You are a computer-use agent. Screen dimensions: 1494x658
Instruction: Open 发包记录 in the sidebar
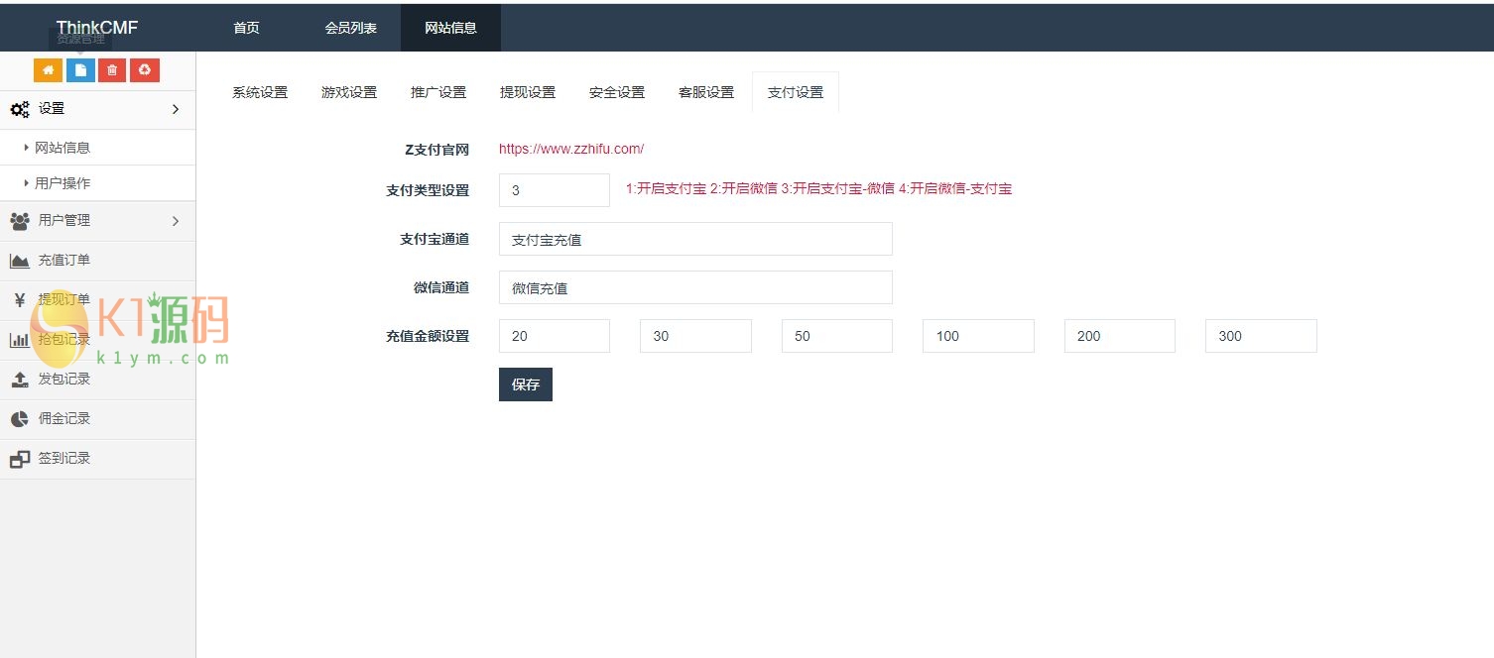click(x=98, y=380)
